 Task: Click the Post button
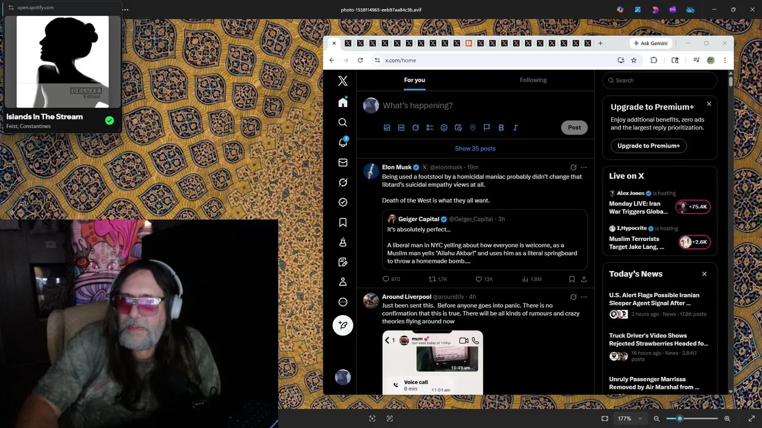(x=574, y=127)
